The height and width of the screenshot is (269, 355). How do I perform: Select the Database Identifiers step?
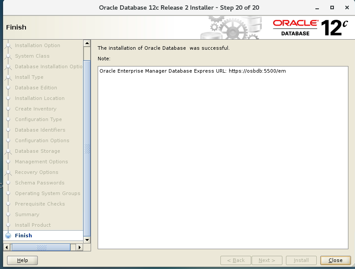tap(40, 130)
